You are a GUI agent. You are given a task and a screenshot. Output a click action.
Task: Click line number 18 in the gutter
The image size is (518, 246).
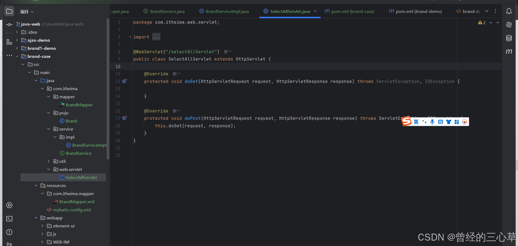118,126
